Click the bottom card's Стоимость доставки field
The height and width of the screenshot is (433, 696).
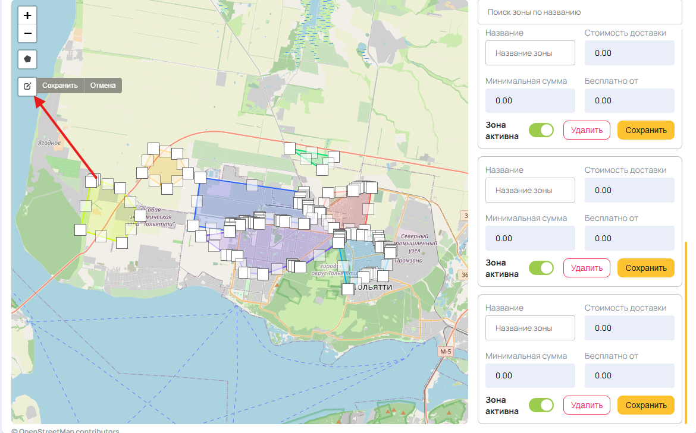(x=629, y=328)
